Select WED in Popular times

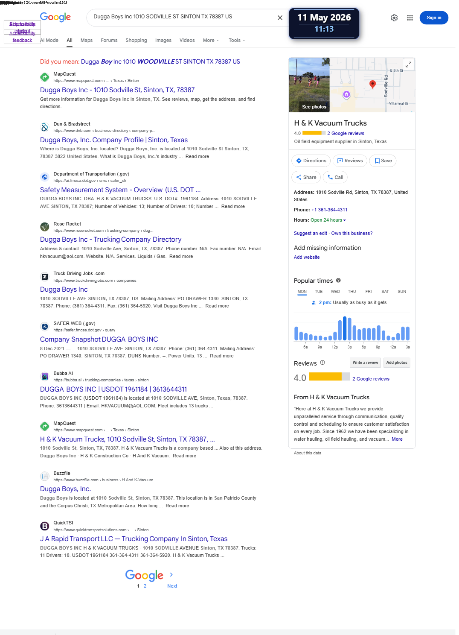(335, 292)
